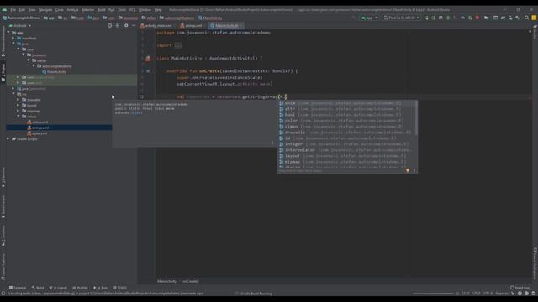The height and width of the screenshot is (302, 538).
Task: Open the Profiler tool window
Action: tap(80, 288)
